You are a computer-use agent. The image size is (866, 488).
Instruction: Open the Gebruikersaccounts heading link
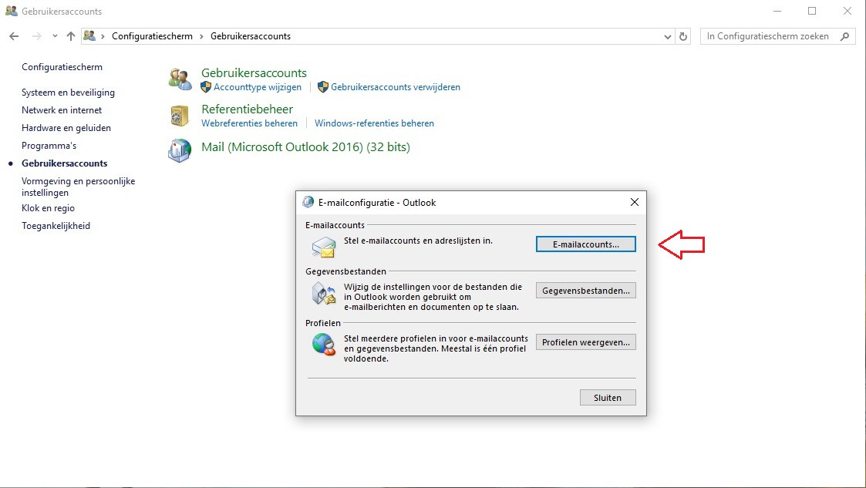pyautogui.click(x=254, y=73)
